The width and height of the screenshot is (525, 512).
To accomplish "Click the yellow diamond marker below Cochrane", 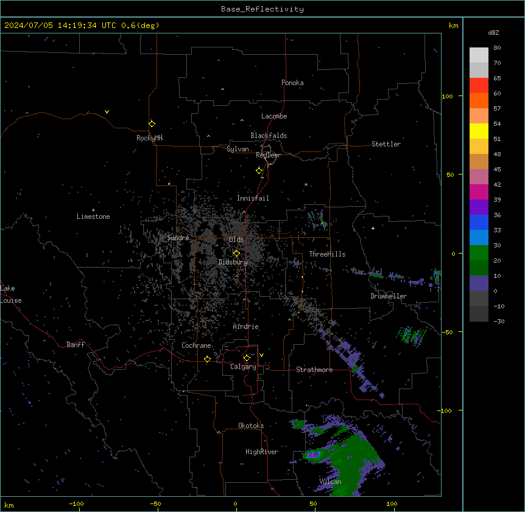I will pyautogui.click(x=207, y=359).
